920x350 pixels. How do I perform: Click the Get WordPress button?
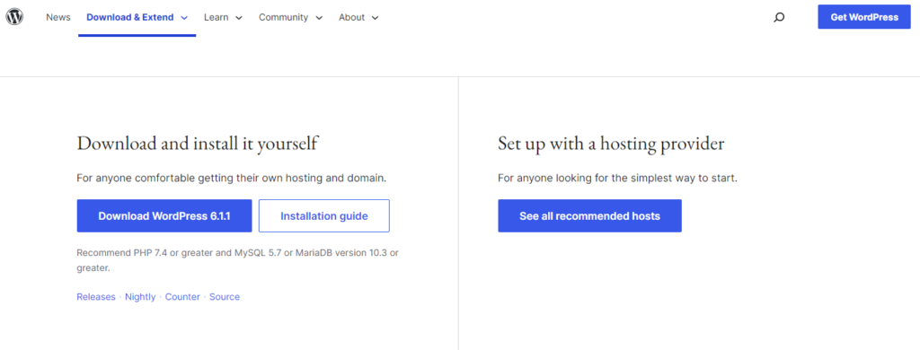point(864,17)
